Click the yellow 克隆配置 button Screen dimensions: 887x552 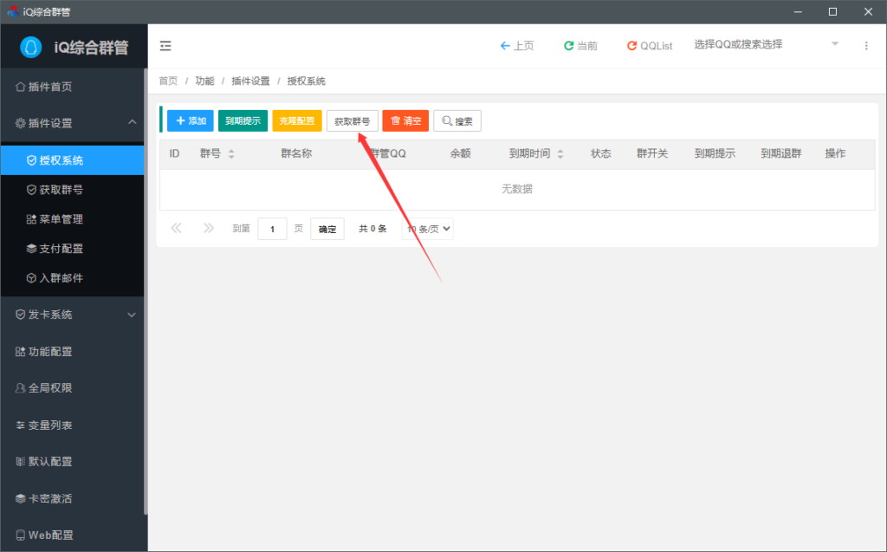pyautogui.click(x=297, y=120)
